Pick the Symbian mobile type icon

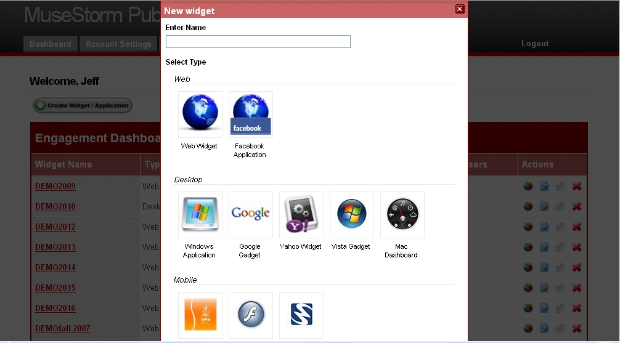point(301,315)
